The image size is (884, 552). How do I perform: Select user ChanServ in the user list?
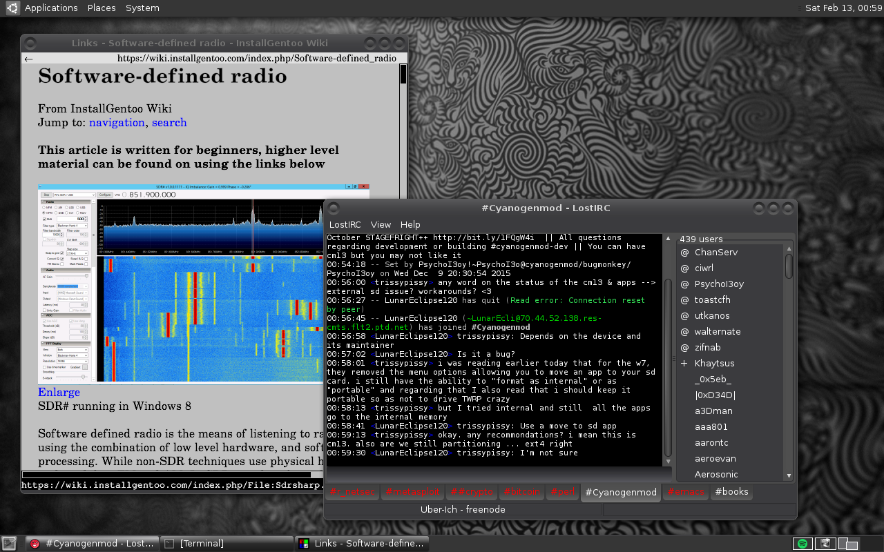click(x=715, y=252)
